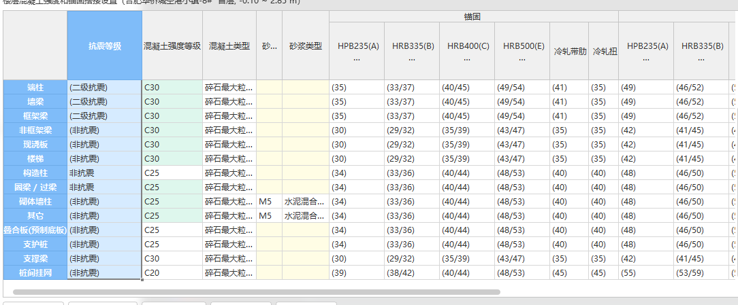Viewport: 738px width, 305px height.
Task: Select the 端柱 row header
Action: pyautogui.click(x=35, y=88)
